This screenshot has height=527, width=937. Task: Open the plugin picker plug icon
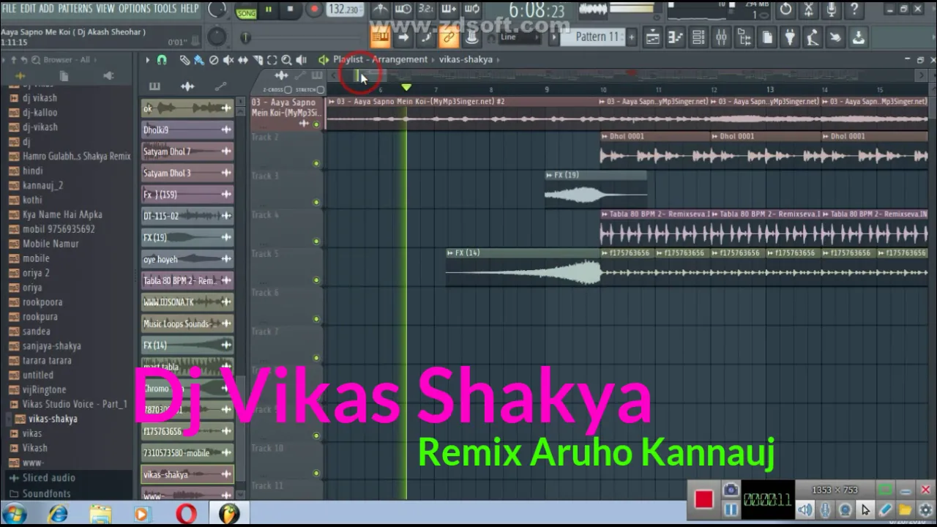[x=790, y=37]
